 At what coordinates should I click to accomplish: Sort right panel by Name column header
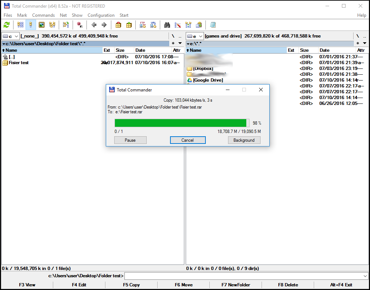(x=236, y=50)
